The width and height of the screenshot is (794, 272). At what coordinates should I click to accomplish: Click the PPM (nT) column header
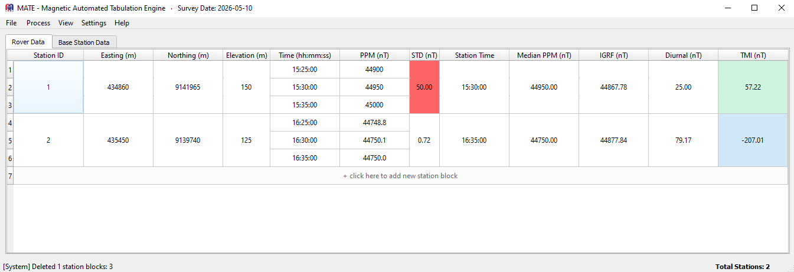[374, 55]
